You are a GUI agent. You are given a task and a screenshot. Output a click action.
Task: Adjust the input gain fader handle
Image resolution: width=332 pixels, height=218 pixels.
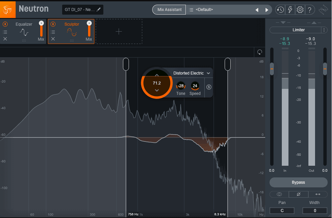coord(272,69)
